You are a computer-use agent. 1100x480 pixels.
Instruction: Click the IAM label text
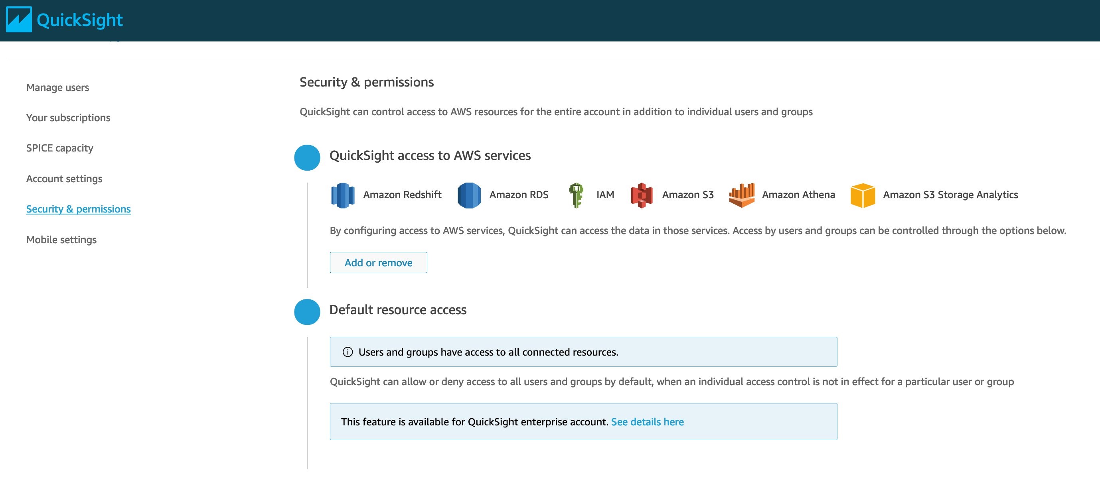(605, 195)
